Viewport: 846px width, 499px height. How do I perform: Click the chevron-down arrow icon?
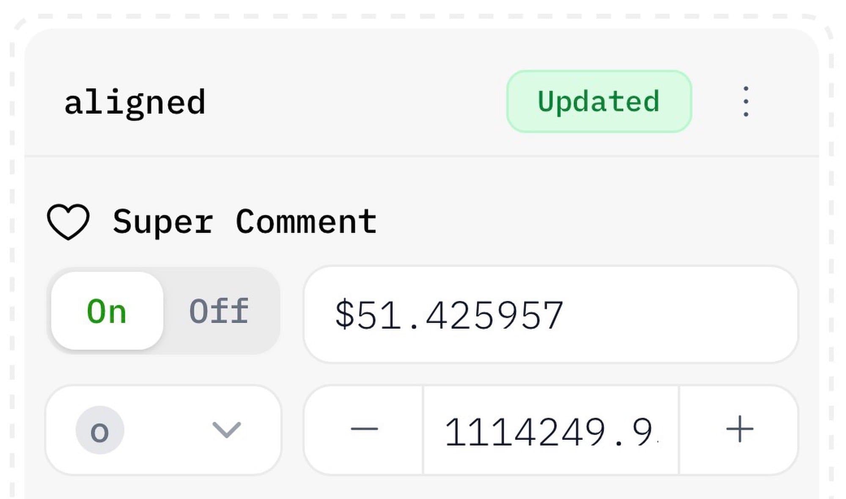[226, 430]
